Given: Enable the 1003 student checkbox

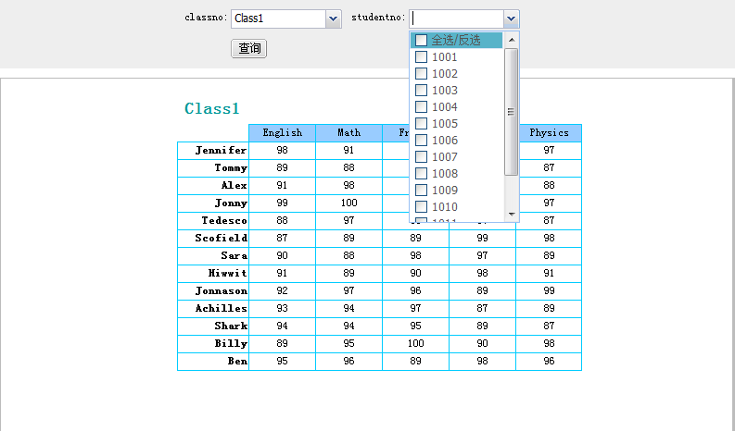Looking at the screenshot, I should (x=421, y=91).
